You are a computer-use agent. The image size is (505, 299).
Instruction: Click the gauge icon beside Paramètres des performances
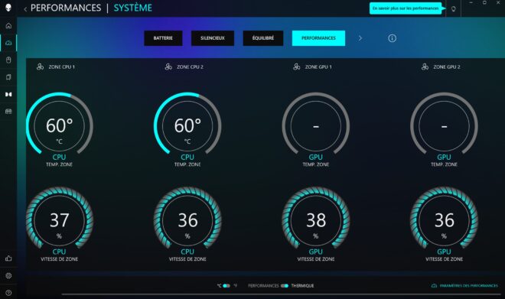(434, 285)
